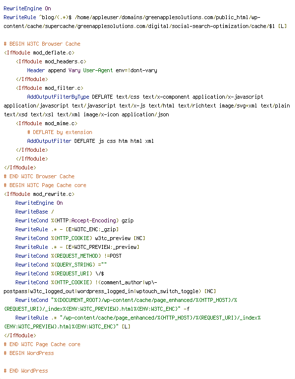This screenshot has width=295, height=379.
Task: Click the '# BEGIN WordPress' comment
Action: 29,353
